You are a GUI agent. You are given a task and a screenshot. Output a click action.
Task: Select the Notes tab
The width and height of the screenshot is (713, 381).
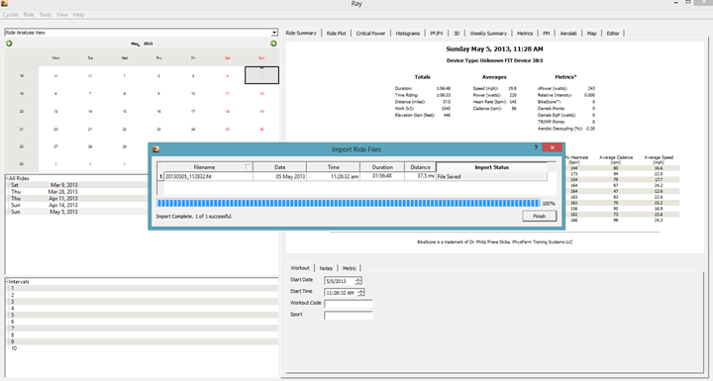(x=326, y=268)
